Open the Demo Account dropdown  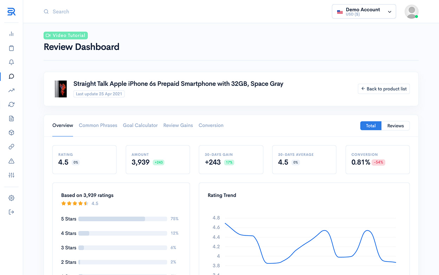[364, 12]
